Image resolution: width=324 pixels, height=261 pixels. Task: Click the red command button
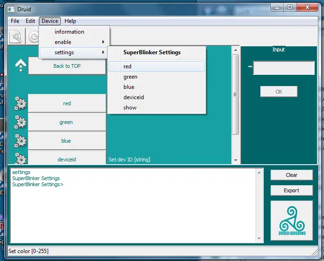coord(67,103)
